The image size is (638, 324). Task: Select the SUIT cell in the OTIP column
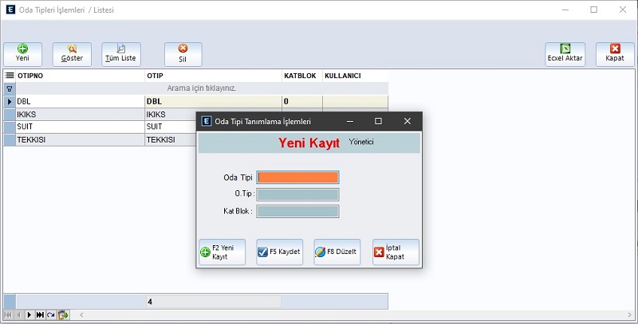click(x=171, y=127)
